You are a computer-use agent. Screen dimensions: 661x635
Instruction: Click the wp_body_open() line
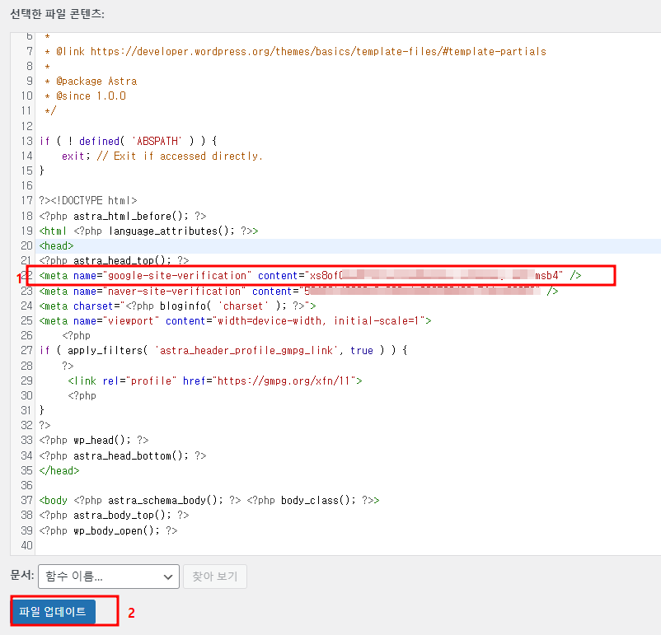pos(108,530)
